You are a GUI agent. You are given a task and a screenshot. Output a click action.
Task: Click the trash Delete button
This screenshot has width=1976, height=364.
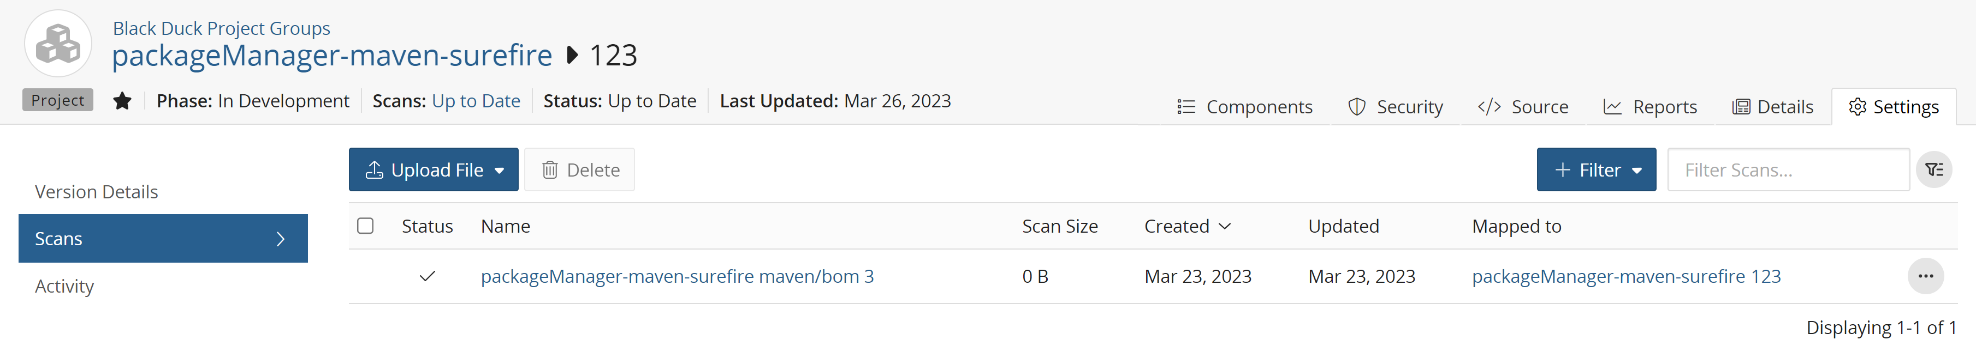[580, 170]
